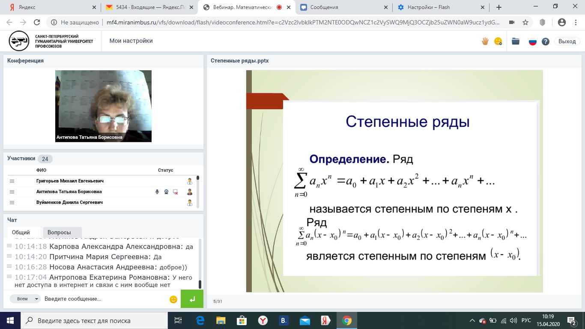Screen dimensions: 585x329
Task: Open message menu for Карпова Александра Александровна
Action: [x=9, y=246]
